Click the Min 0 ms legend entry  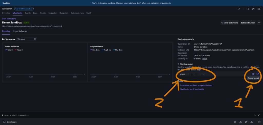pyautogui.click(x=95, y=50)
